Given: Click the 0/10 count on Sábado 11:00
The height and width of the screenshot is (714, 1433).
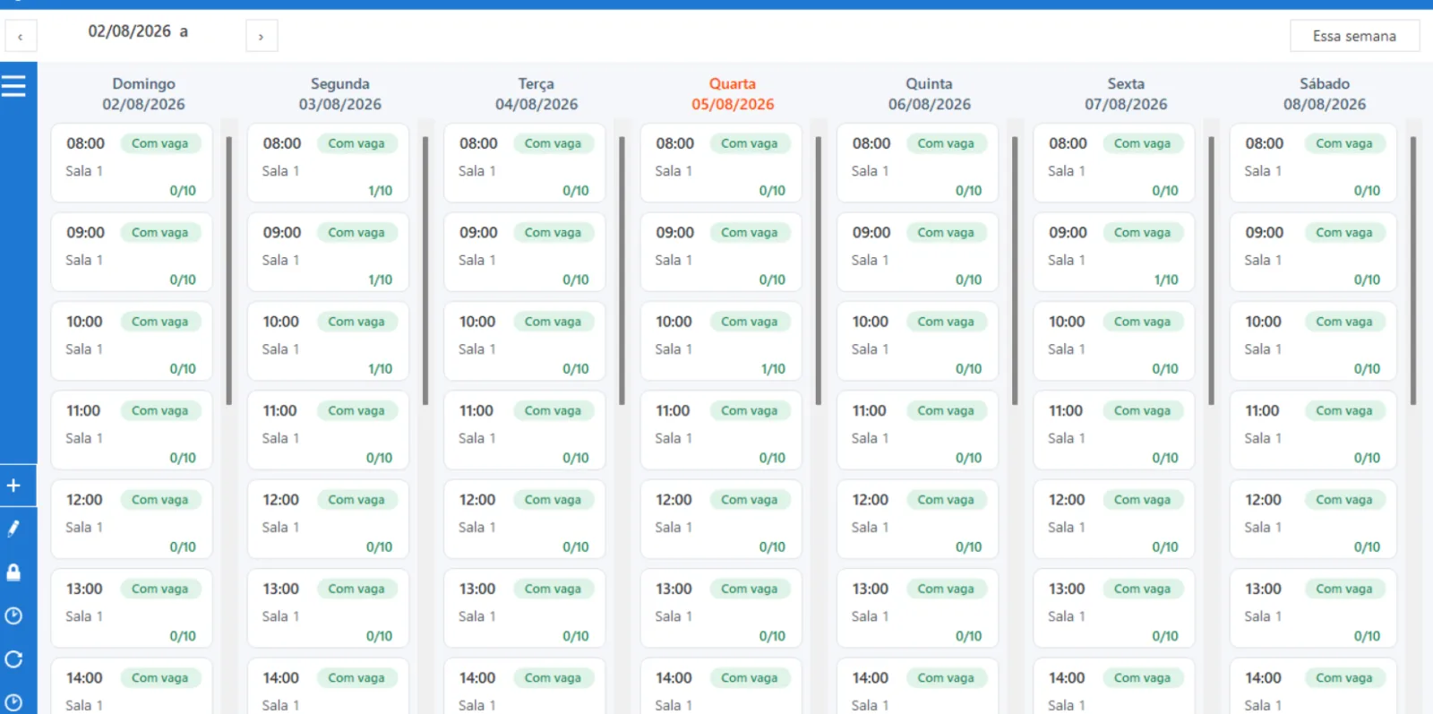Looking at the screenshot, I should click(x=1367, y=458).
